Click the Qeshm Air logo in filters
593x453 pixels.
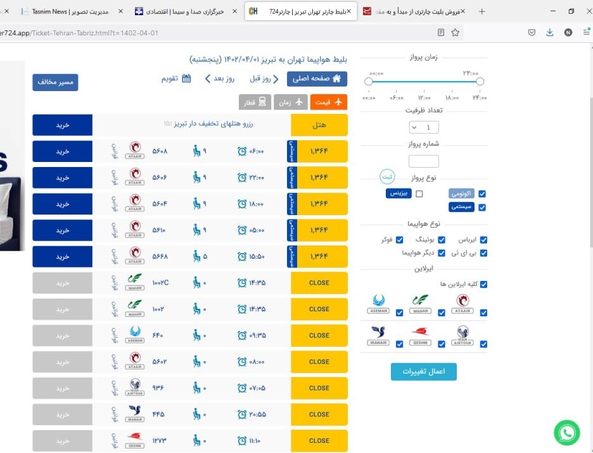[x=420, y=335]
